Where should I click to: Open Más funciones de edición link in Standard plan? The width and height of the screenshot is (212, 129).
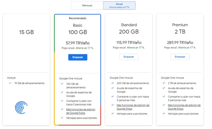click(133, 107)
